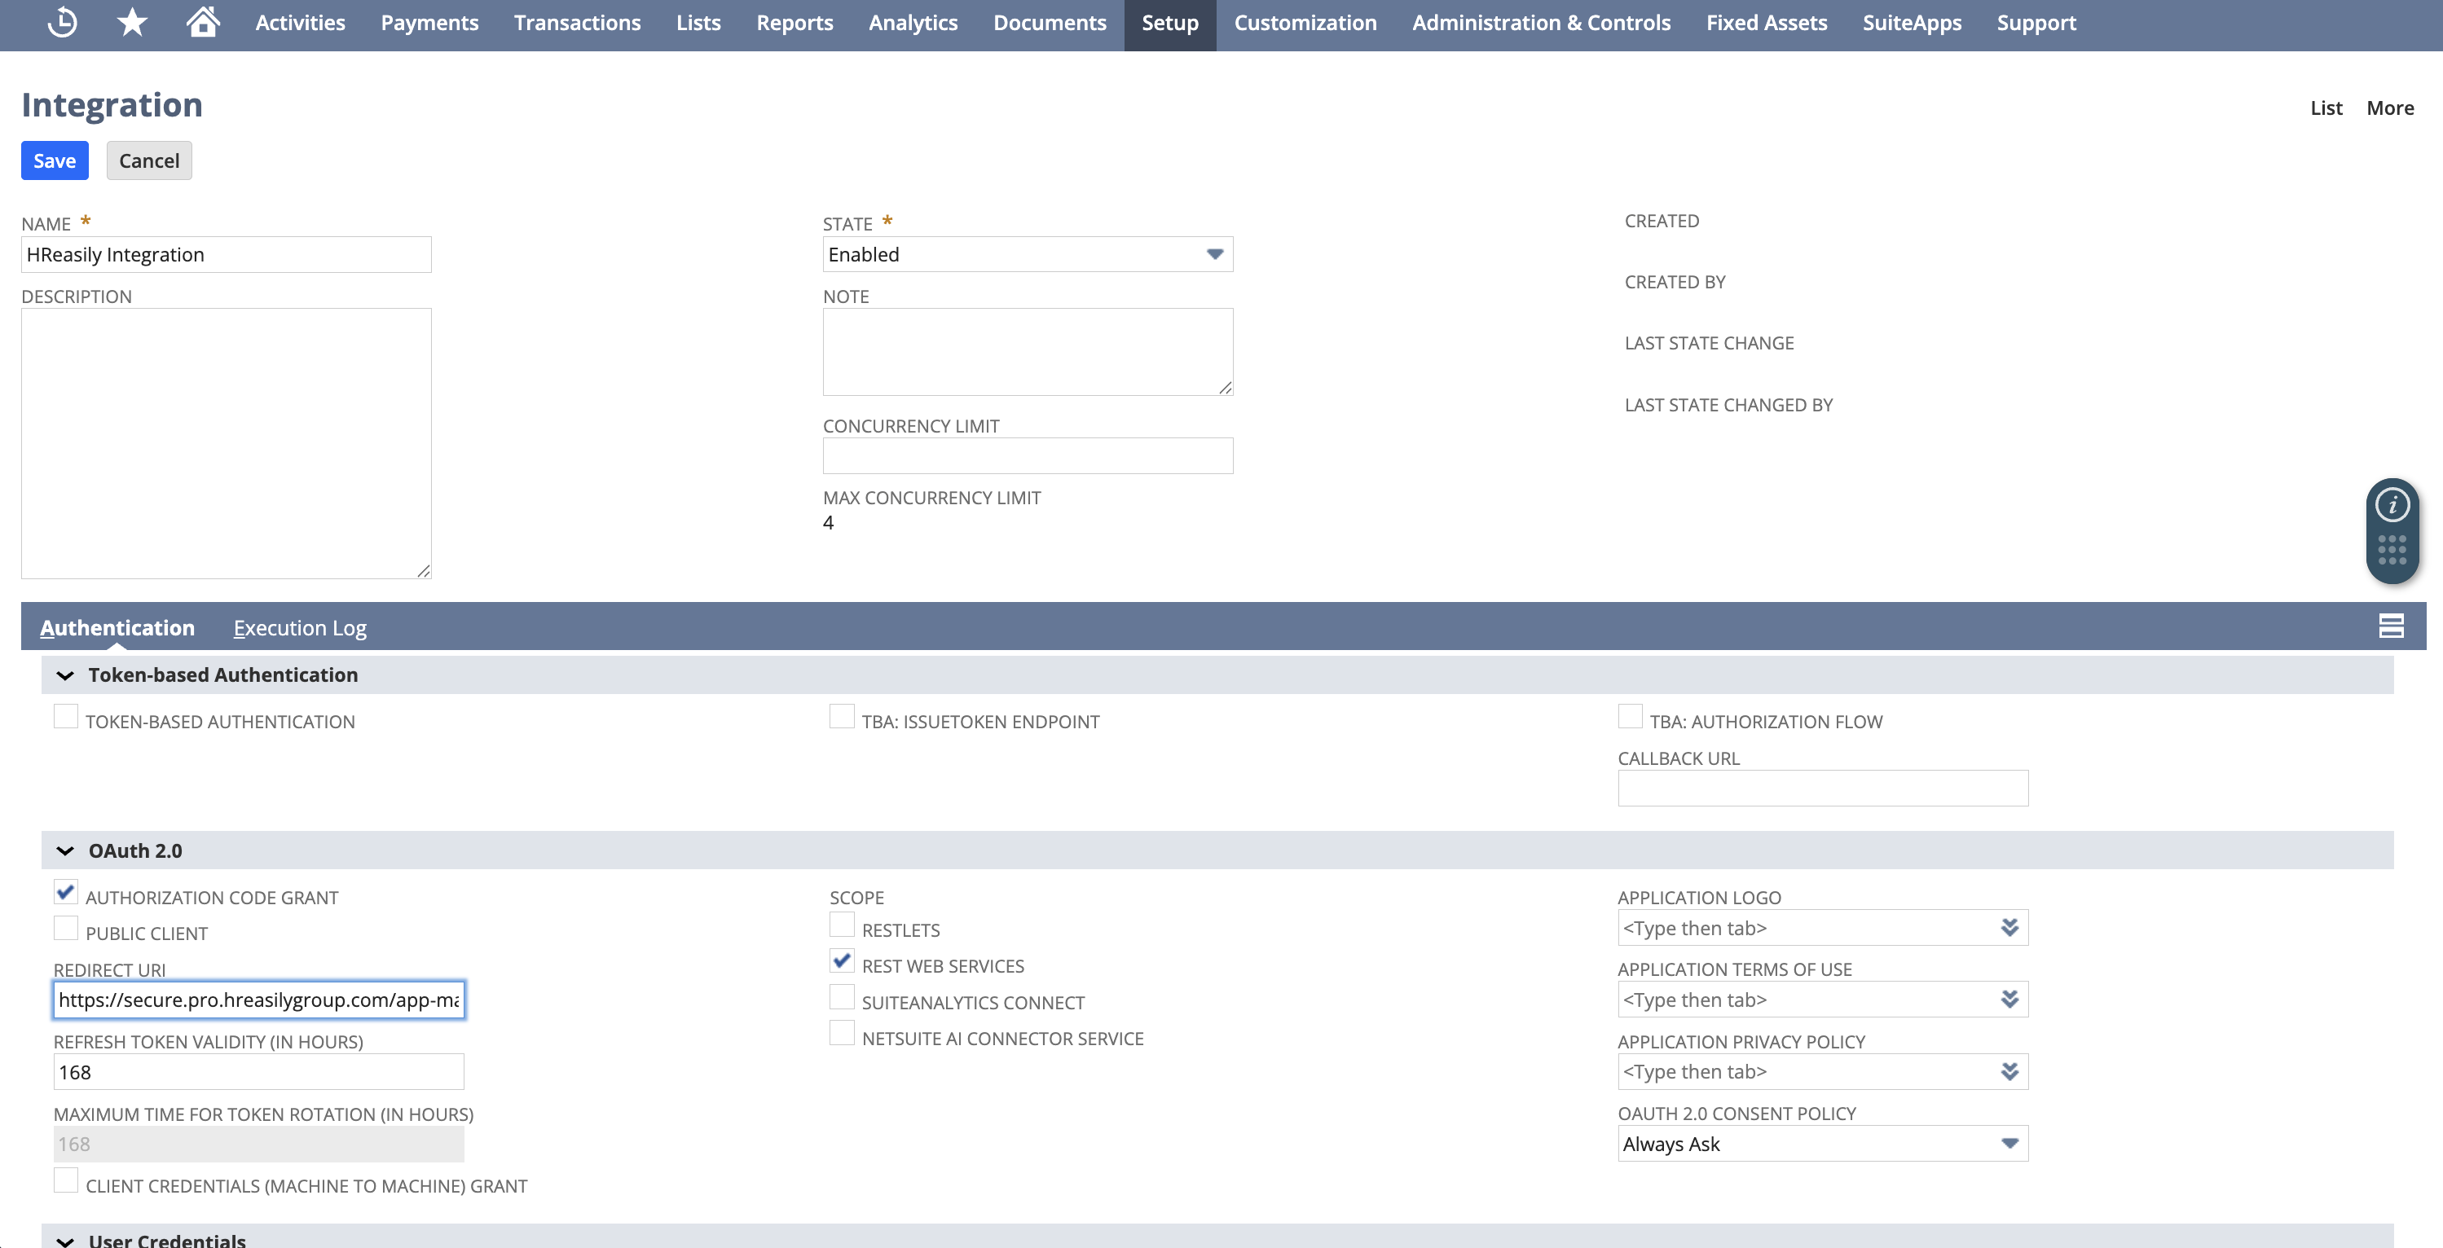This screenshot has height=1248, width=2443.
Task: Uncheck the Authorization Code Grant checkbox
Action: 65,892
